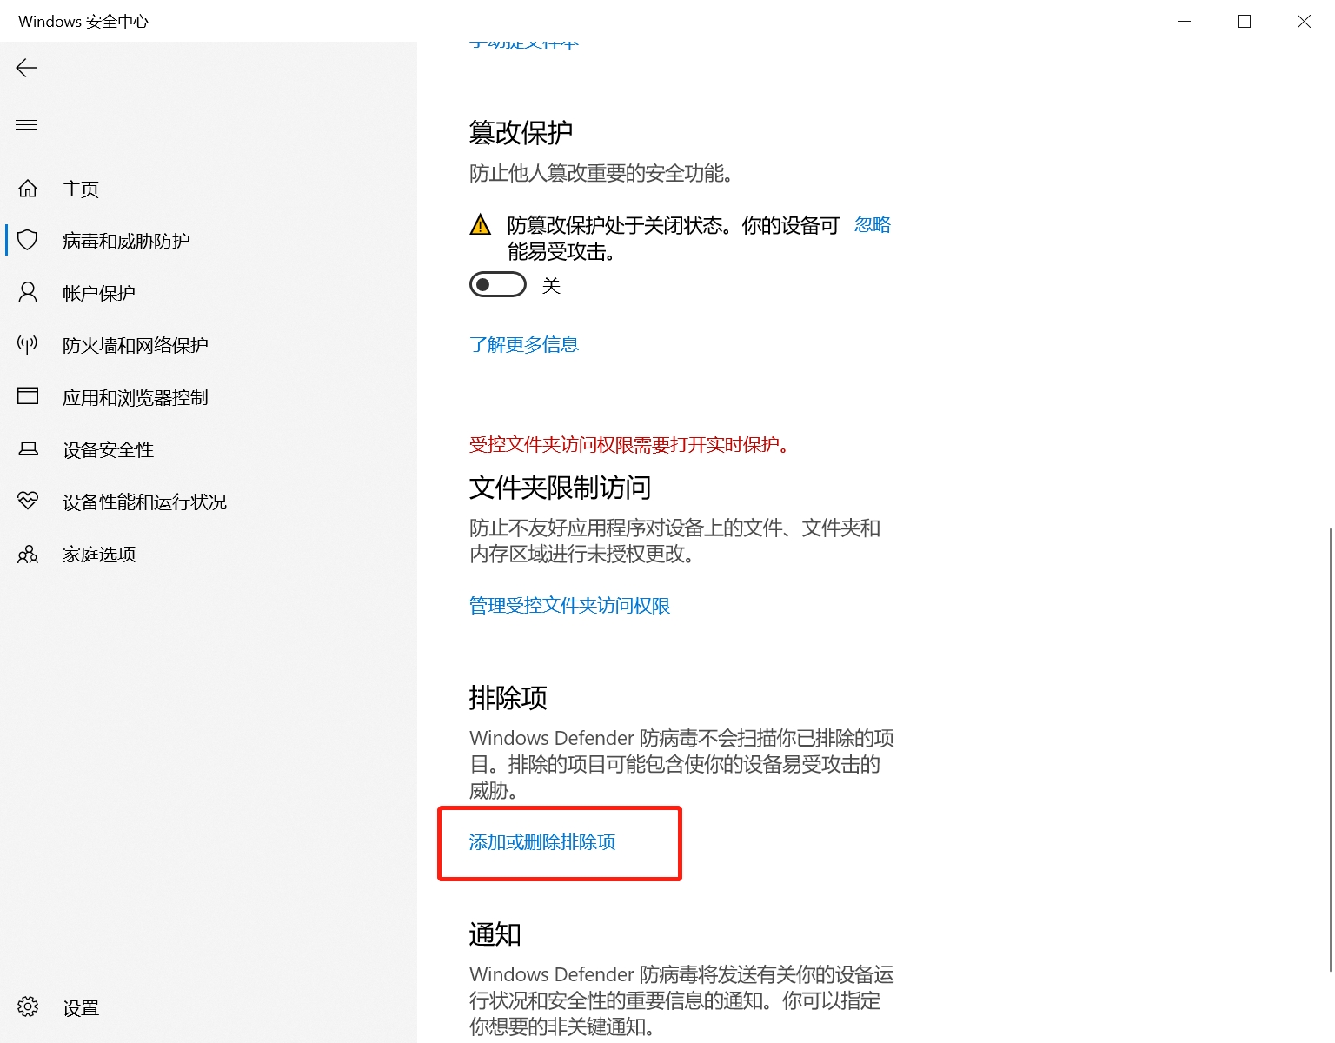The height and width of the screenshot is (1043, 1335).
Task: Click the gear icon for 设置
Action: (28, 1007)
